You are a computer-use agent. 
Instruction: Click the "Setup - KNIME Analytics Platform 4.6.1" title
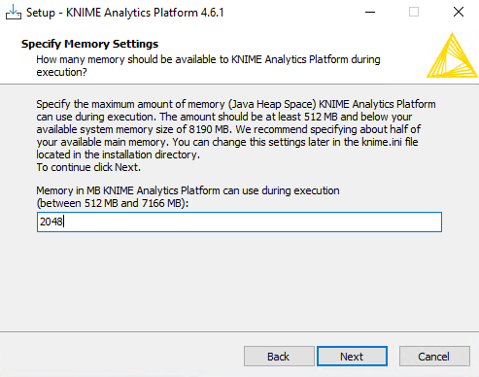pyautogui.click(x=125, y=13)
